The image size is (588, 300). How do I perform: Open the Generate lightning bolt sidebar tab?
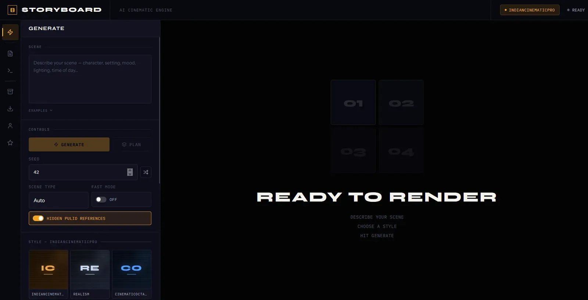tap(10, 32)
